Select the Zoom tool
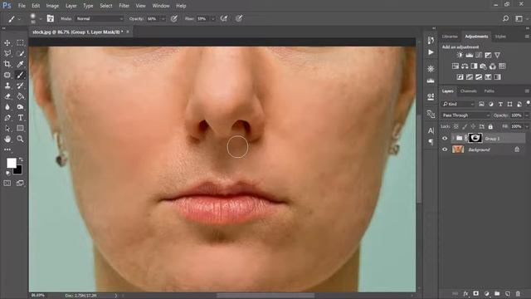This screenshot has height=299, width=531. click(x=20, y=139)
